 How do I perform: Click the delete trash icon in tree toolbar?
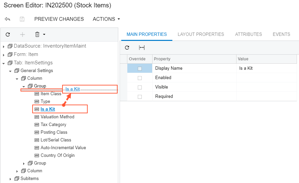coord(38,34)
